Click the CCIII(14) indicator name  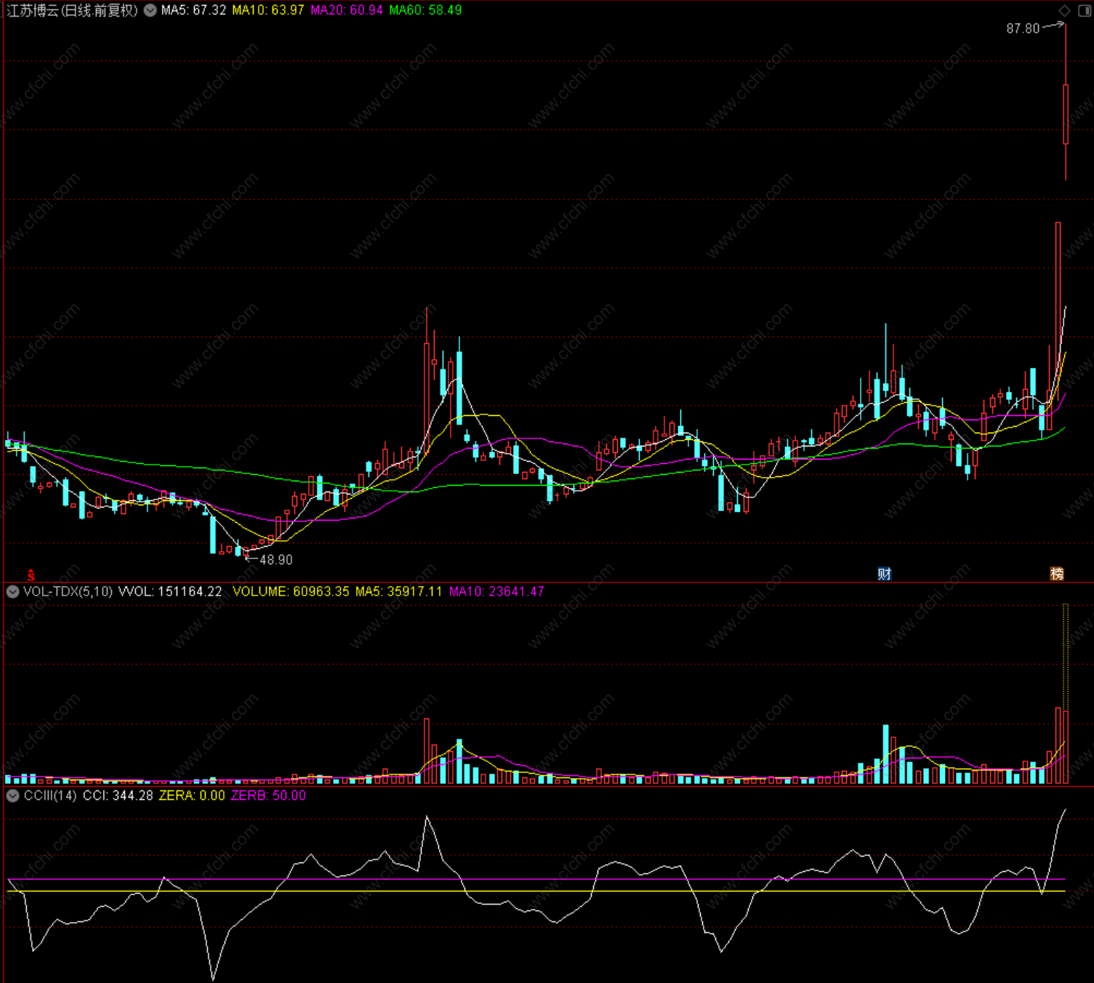pyautogui.click(x=50, y=795)
